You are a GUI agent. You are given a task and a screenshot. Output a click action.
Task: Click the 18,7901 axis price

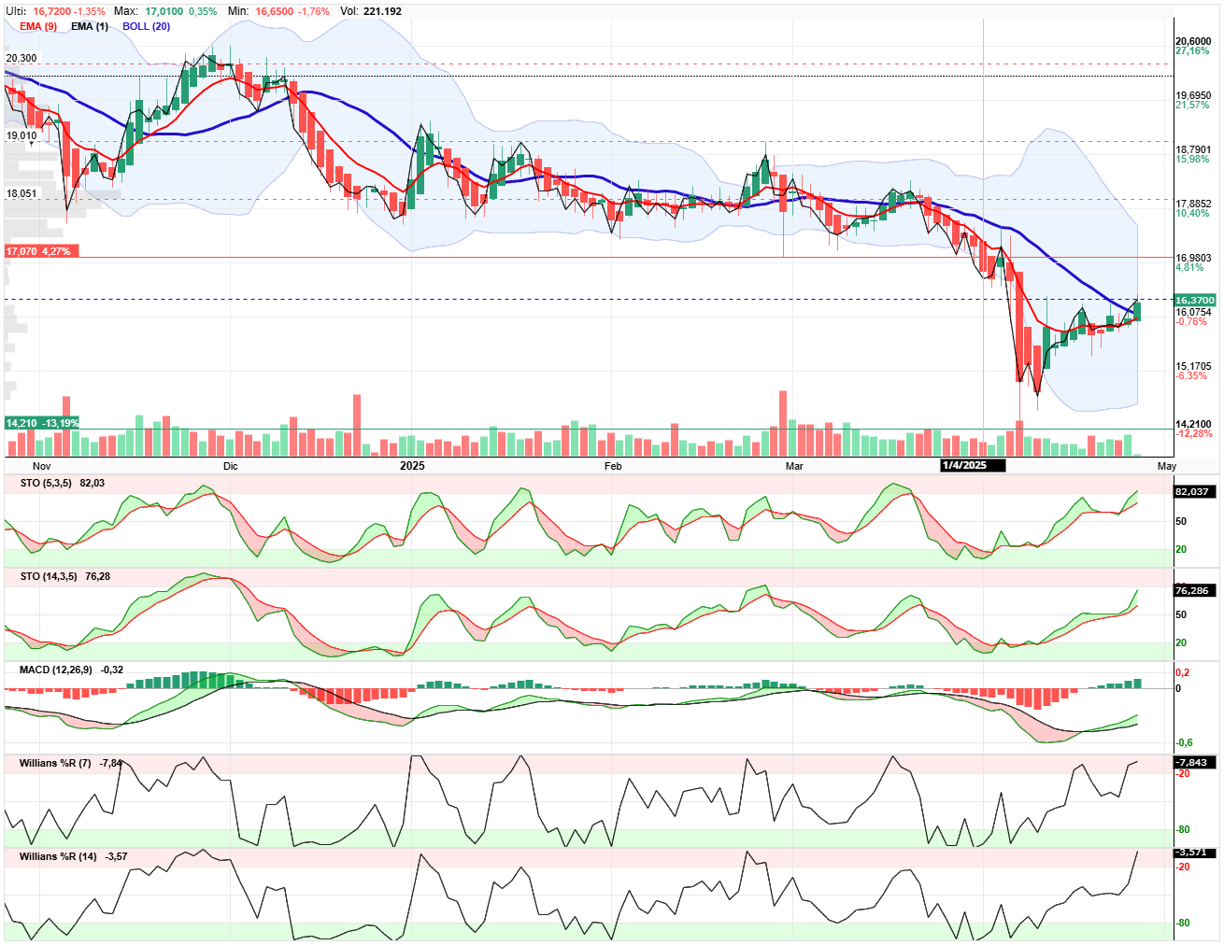click(x=1193, y=149)
